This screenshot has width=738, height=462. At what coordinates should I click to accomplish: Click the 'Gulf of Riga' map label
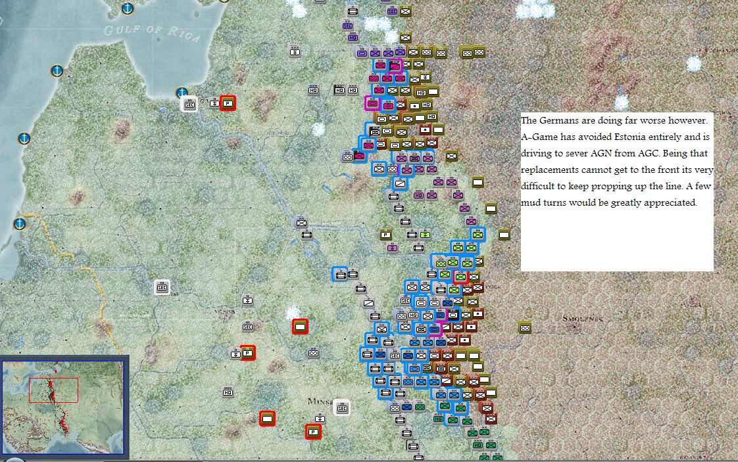click(x=151, y=33)
